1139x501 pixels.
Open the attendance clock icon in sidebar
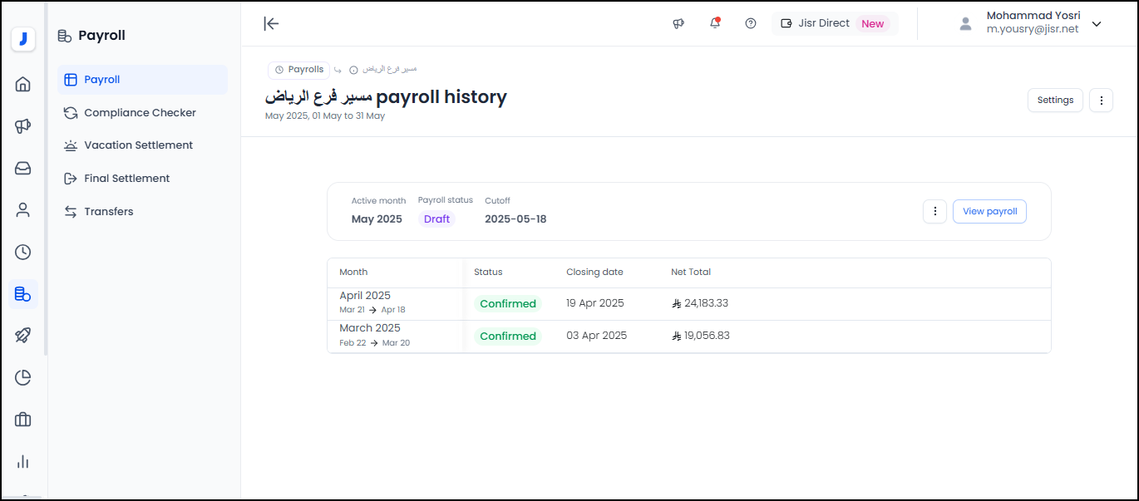point(23,253)
